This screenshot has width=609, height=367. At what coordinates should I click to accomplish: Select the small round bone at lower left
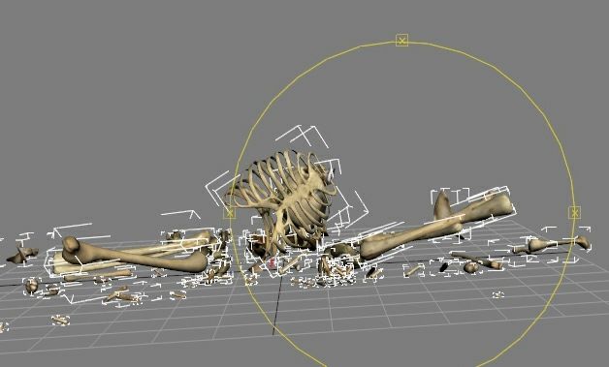tap(31, 286)
